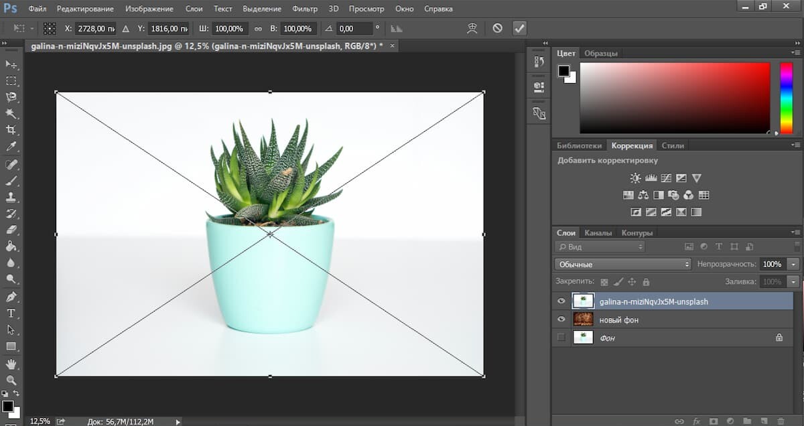Click the X position field 2728,00
804x426 pixels.
coord(96,29)
